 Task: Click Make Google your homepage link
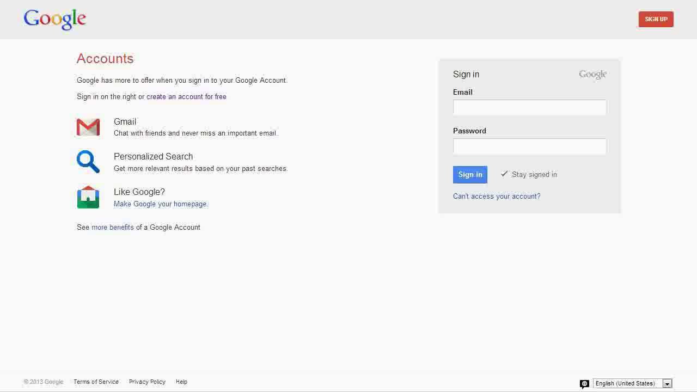tap(160, 204)
